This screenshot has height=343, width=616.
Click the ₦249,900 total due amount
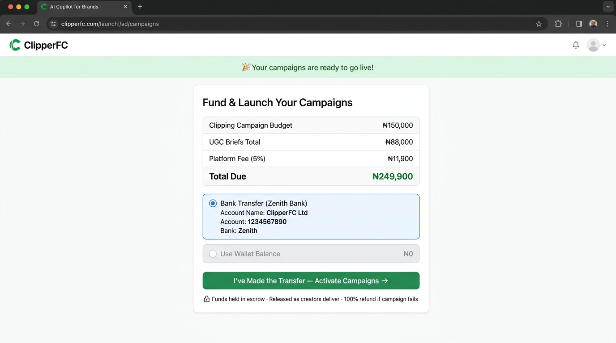click(393, 176)
